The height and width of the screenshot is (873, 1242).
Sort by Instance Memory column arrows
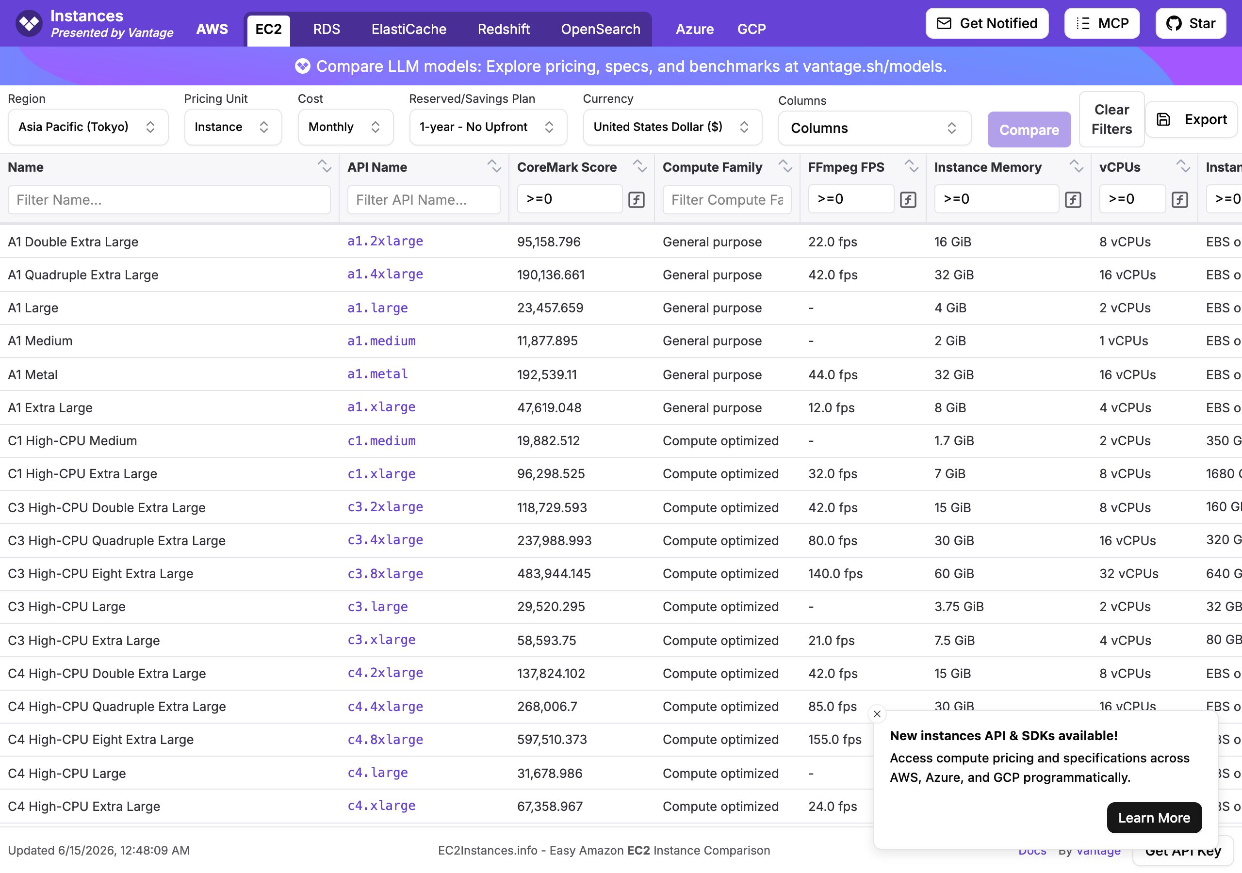point(1076,166)
